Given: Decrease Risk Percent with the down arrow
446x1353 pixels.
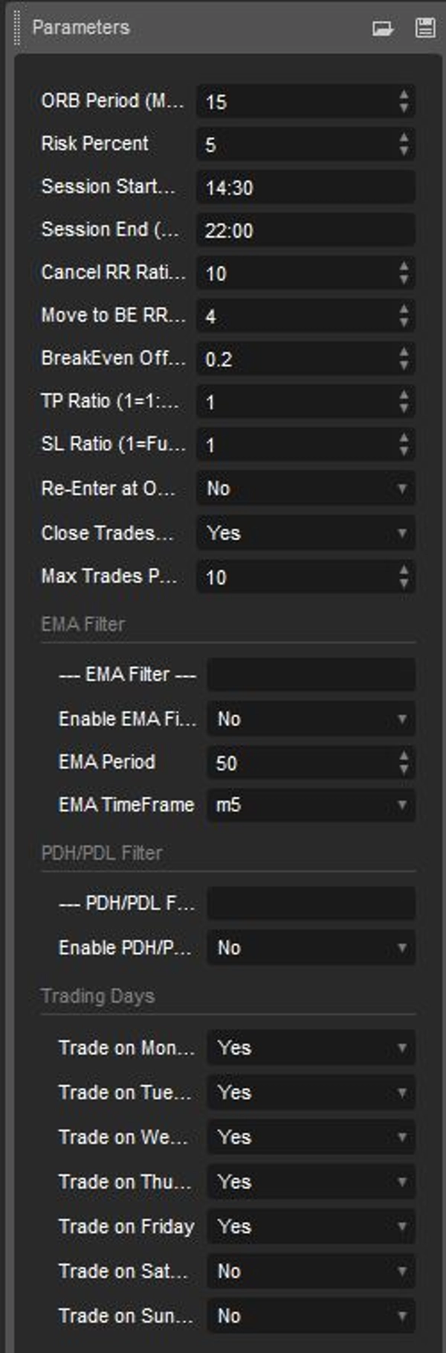Looking at the screenshot, I should (x=404, y=150).
